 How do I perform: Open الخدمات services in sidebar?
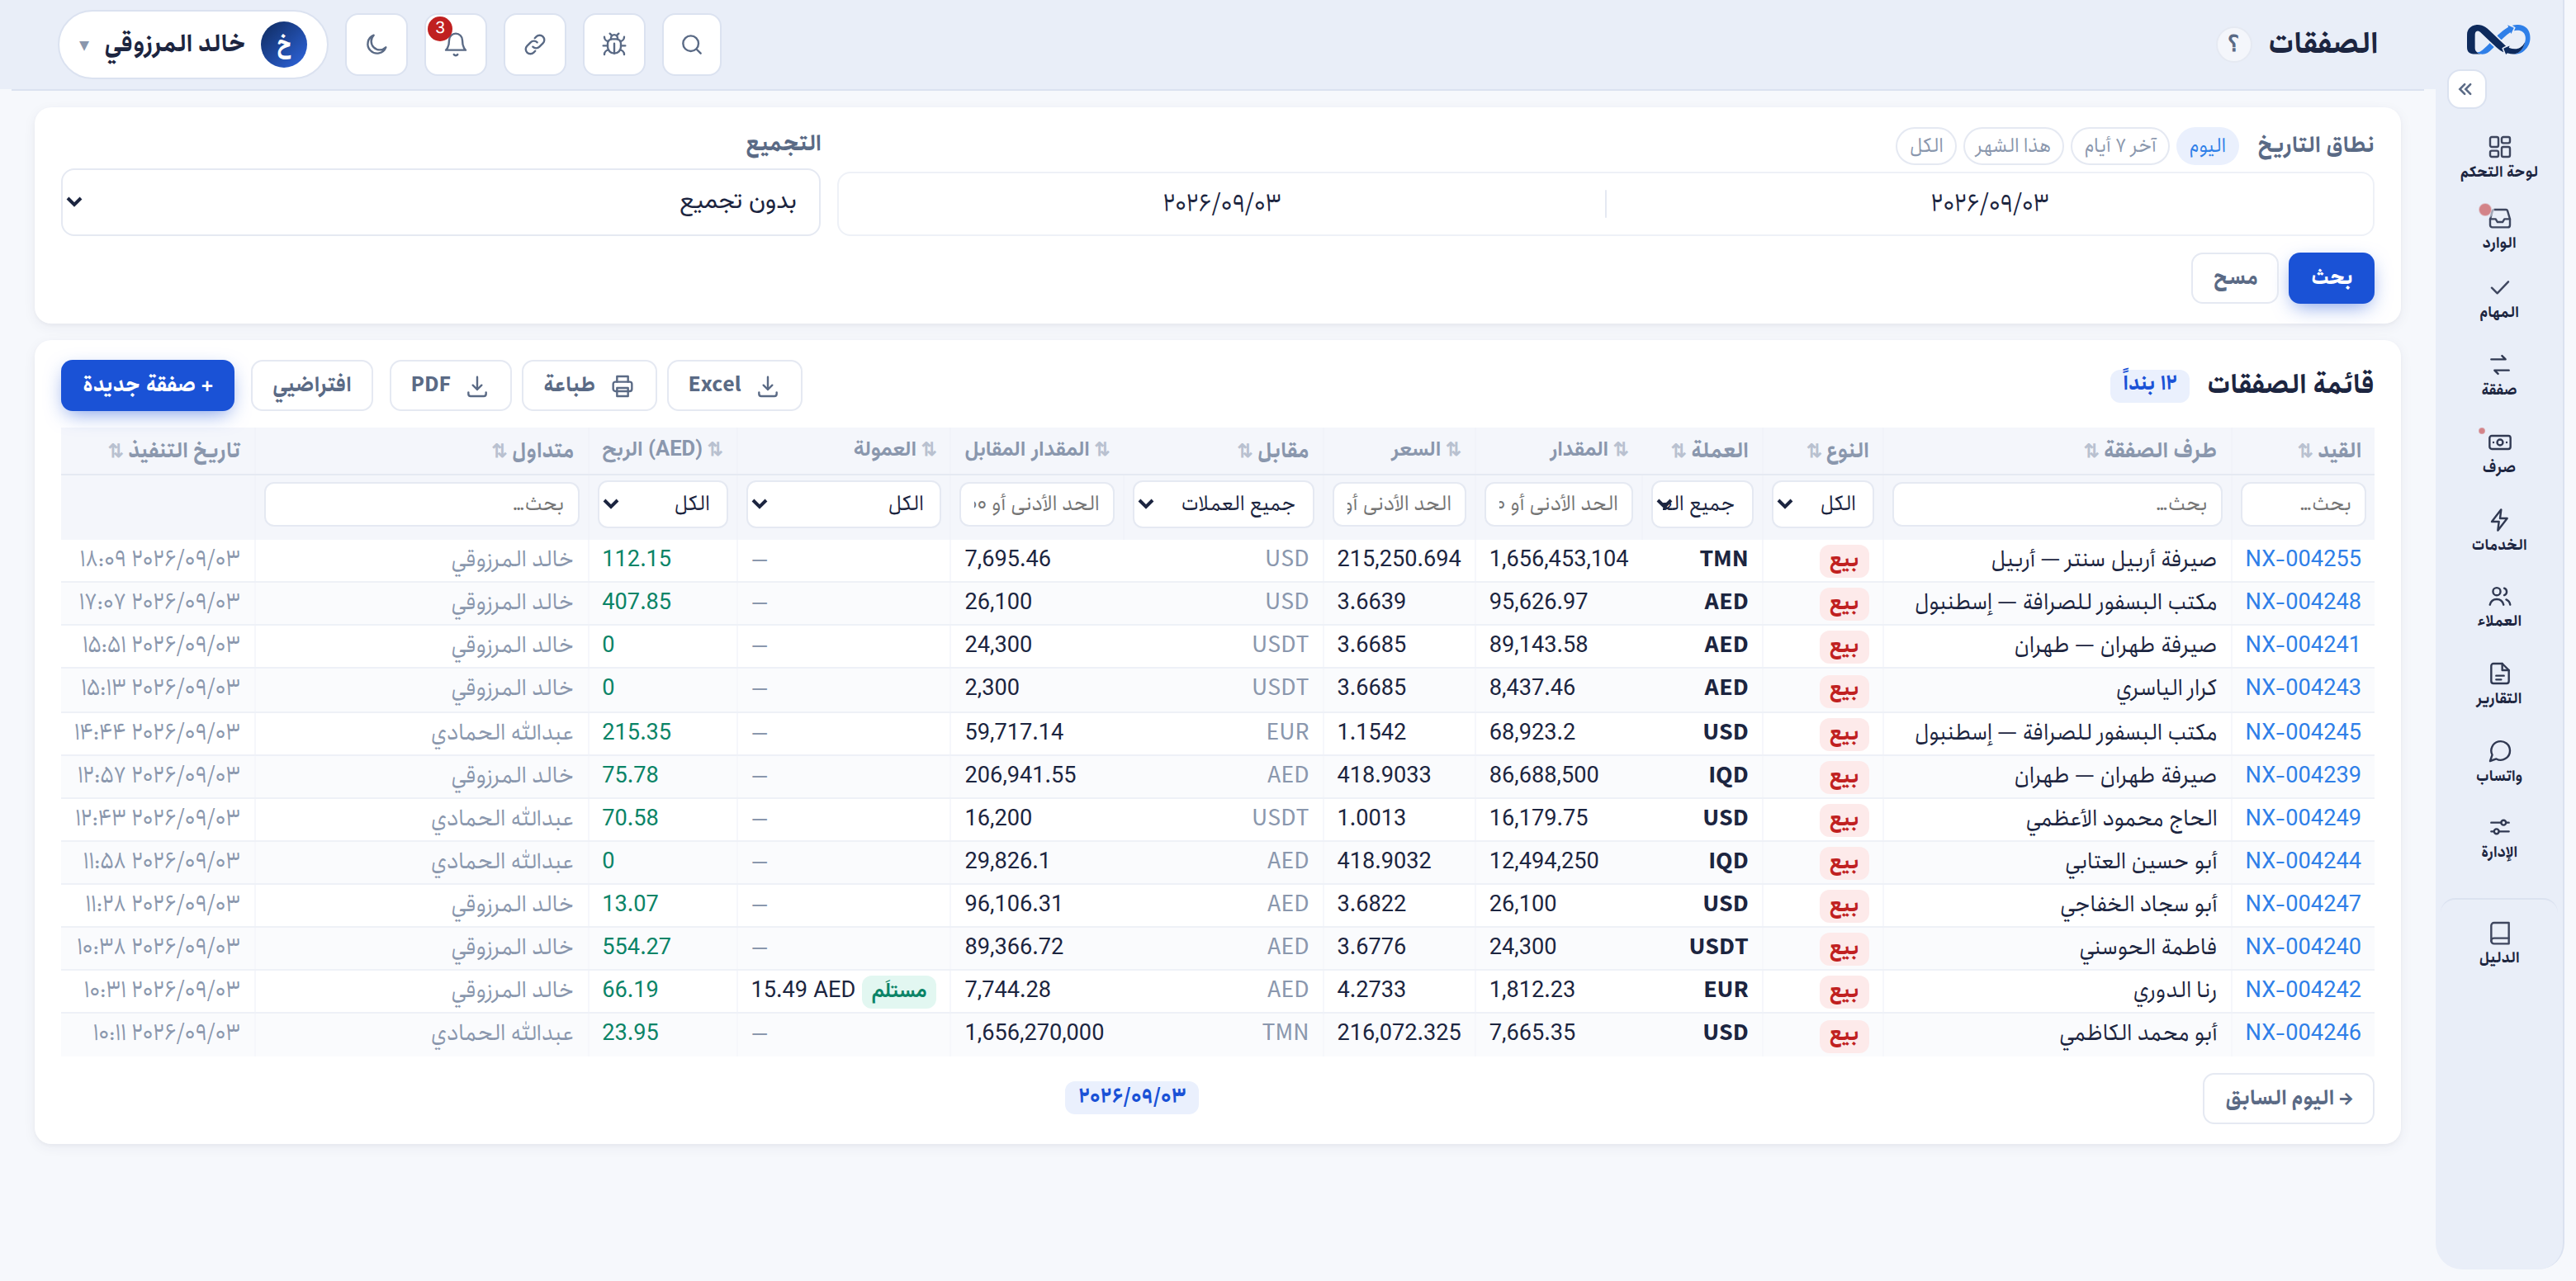[x=2499, y=530]
